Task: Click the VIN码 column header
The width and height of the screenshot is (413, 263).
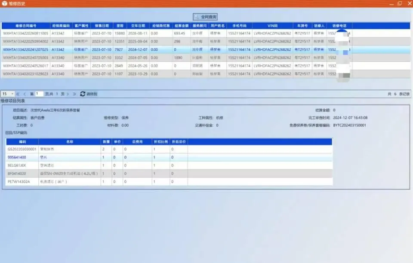Action: pos(273,26)
